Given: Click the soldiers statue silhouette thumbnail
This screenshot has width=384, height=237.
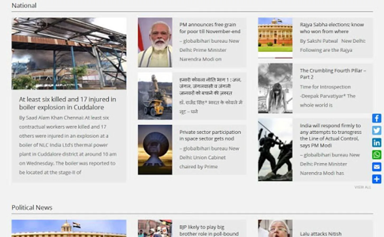Looking at the screenshot, I should [275, 150].
